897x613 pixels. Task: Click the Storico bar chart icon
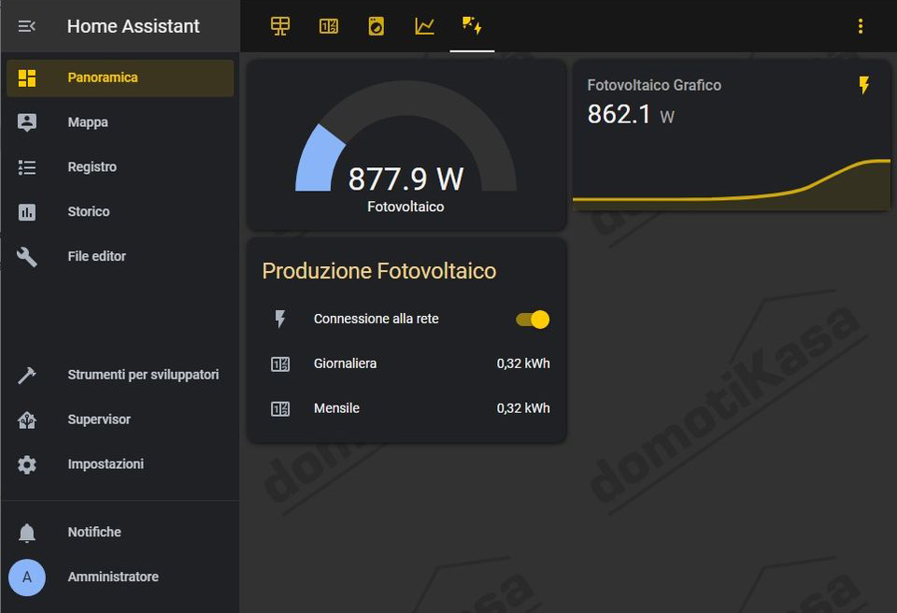click(27, 212)
